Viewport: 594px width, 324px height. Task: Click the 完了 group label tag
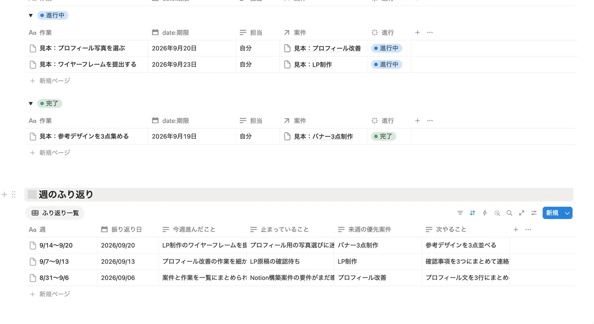click(49, 104)
